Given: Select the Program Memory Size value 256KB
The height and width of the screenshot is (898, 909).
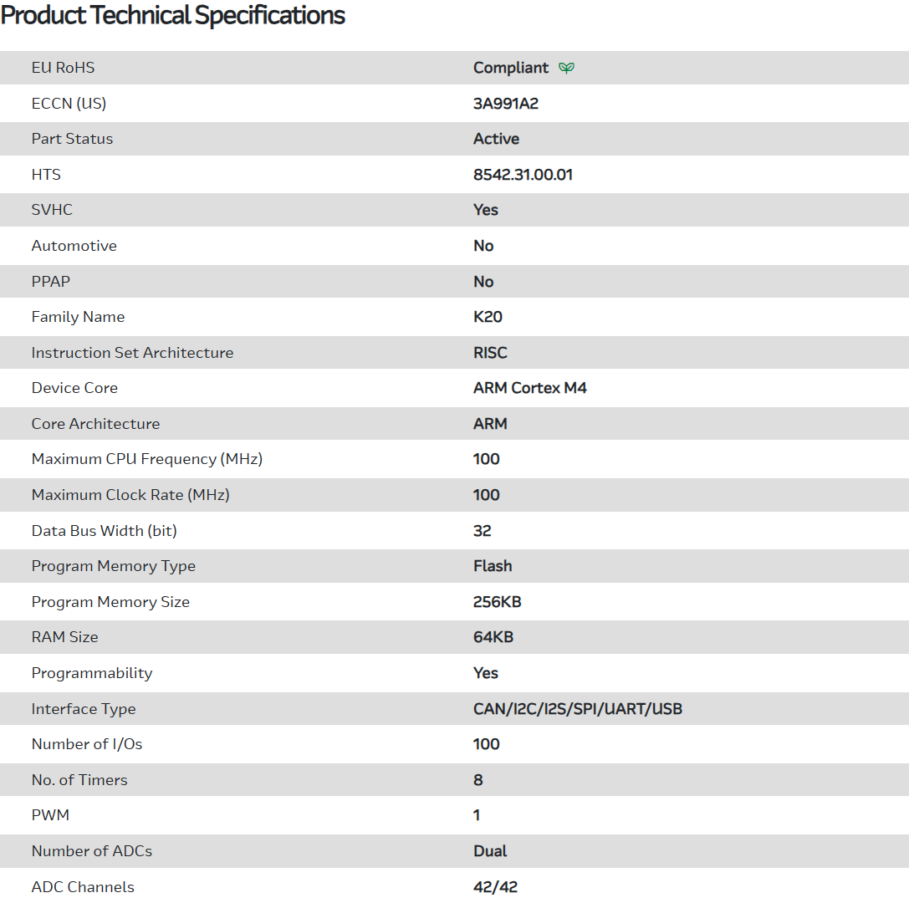Looking at the screenshot, I should [497, 602].
